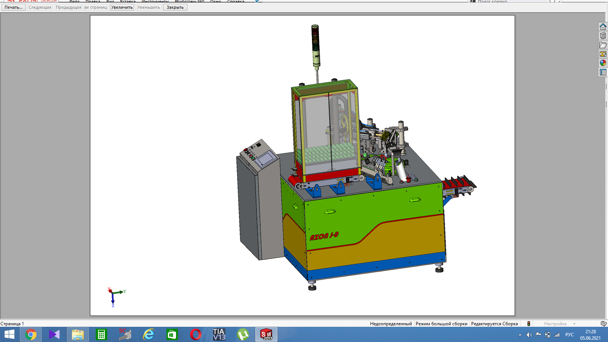
Task: Expand the arrow next to Настройка
Action: [574, 324]
